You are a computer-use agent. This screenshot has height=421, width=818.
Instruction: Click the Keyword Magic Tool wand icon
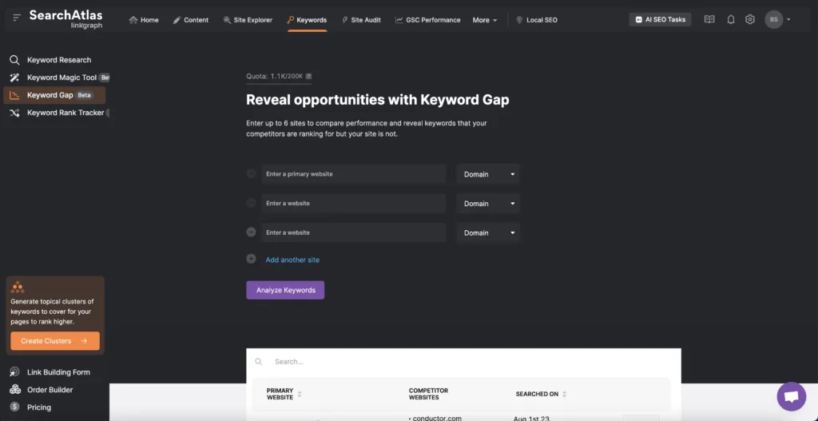tap(14, 77)
